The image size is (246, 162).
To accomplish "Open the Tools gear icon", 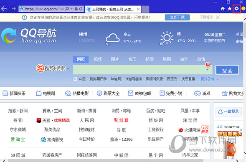I will 236,8.
